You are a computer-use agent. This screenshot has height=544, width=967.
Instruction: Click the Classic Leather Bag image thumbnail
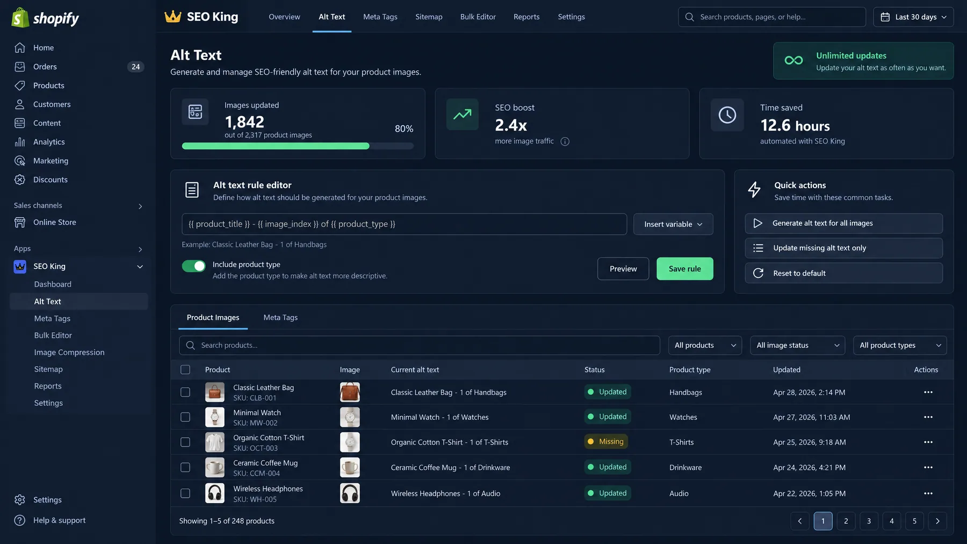click(350, 392)
